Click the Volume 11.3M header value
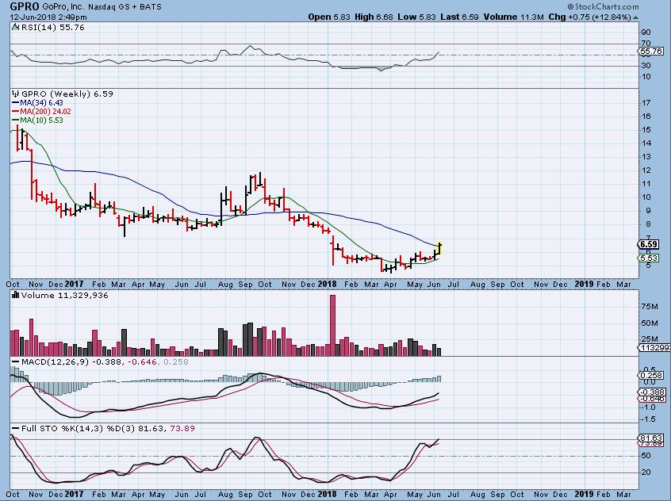671x501 pixels. click(513, 17)
